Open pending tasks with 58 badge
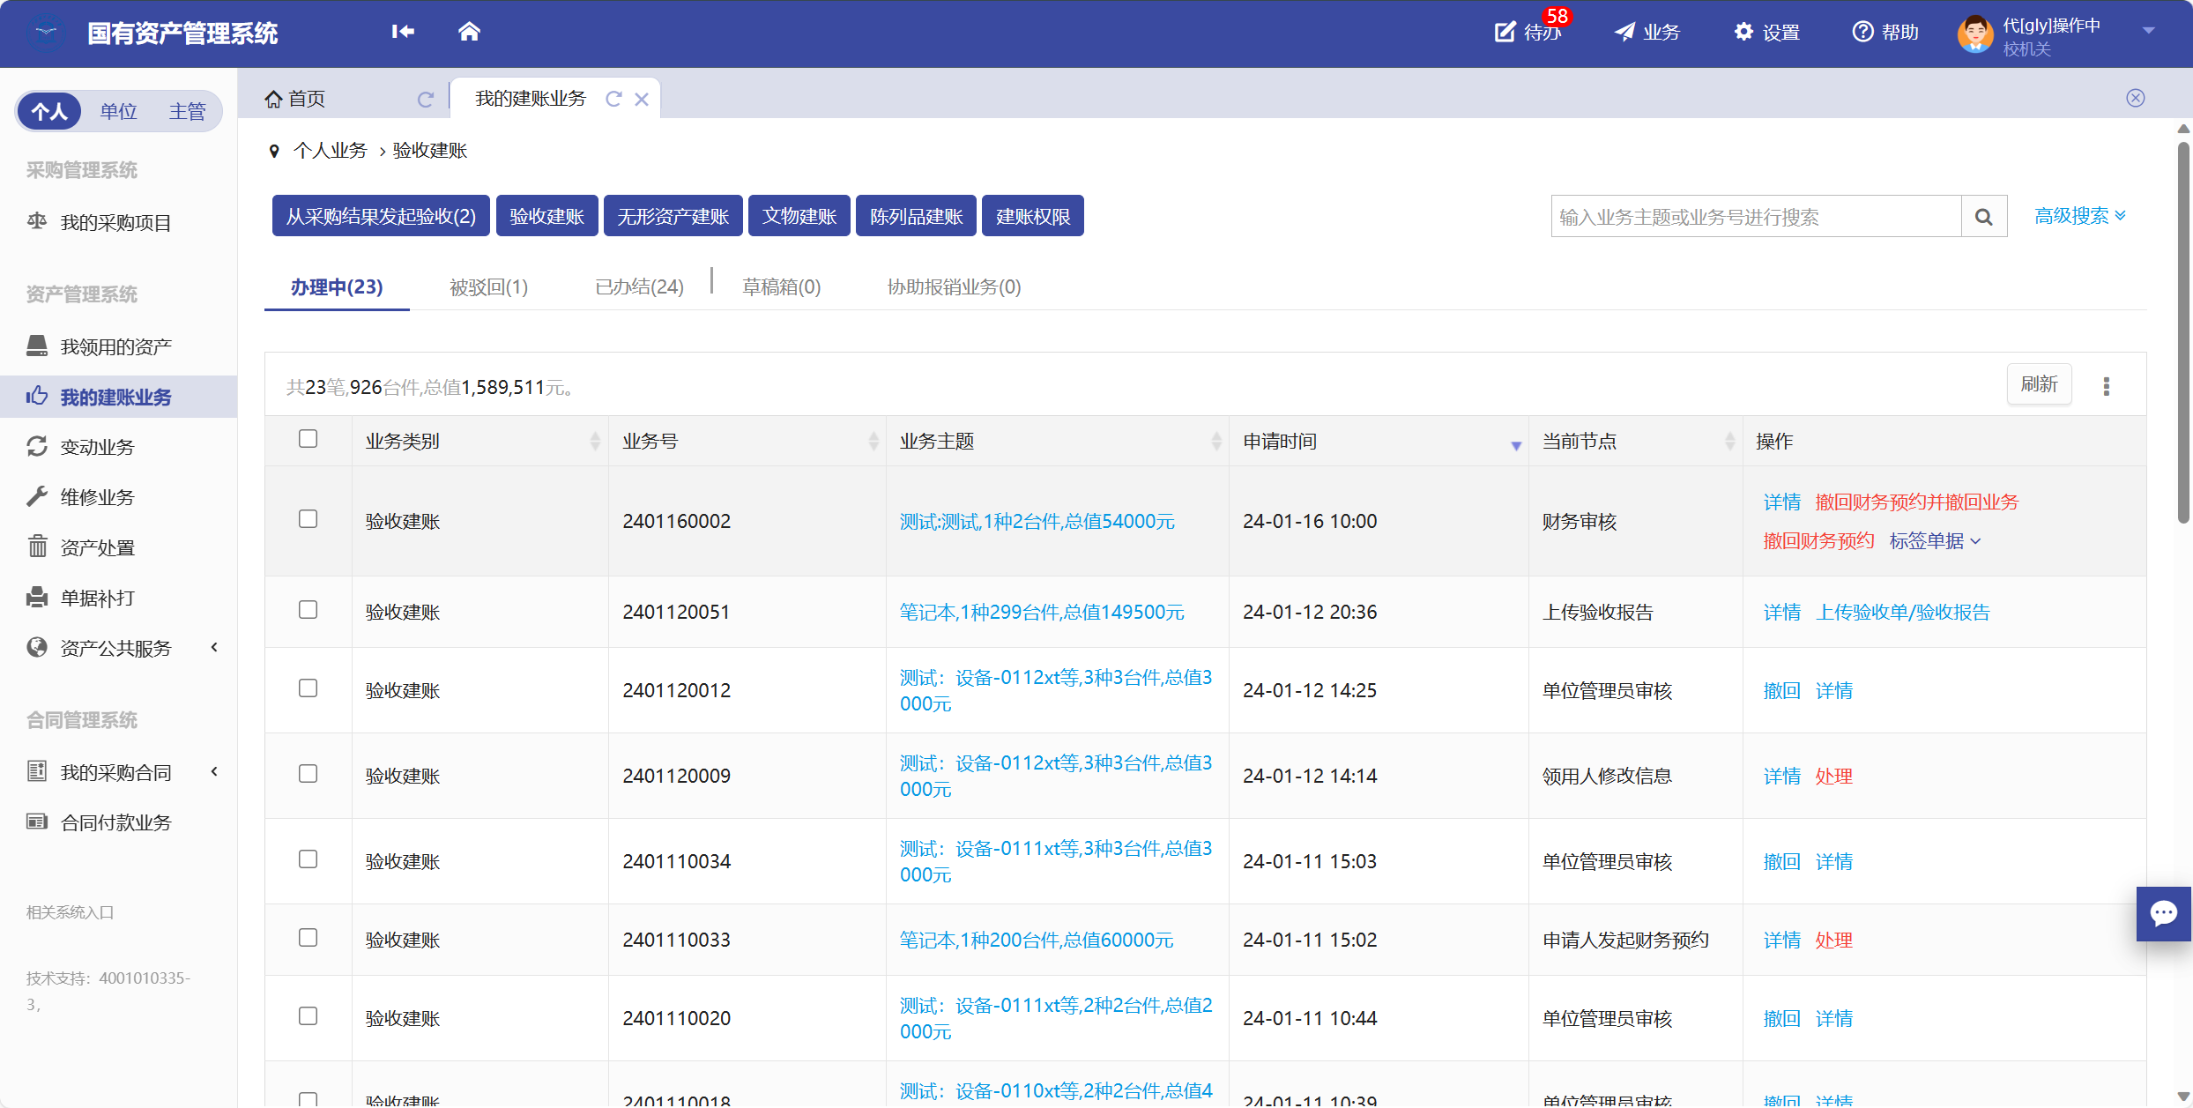This screenshot has width=2193, height=1108. pos(1528,32)
